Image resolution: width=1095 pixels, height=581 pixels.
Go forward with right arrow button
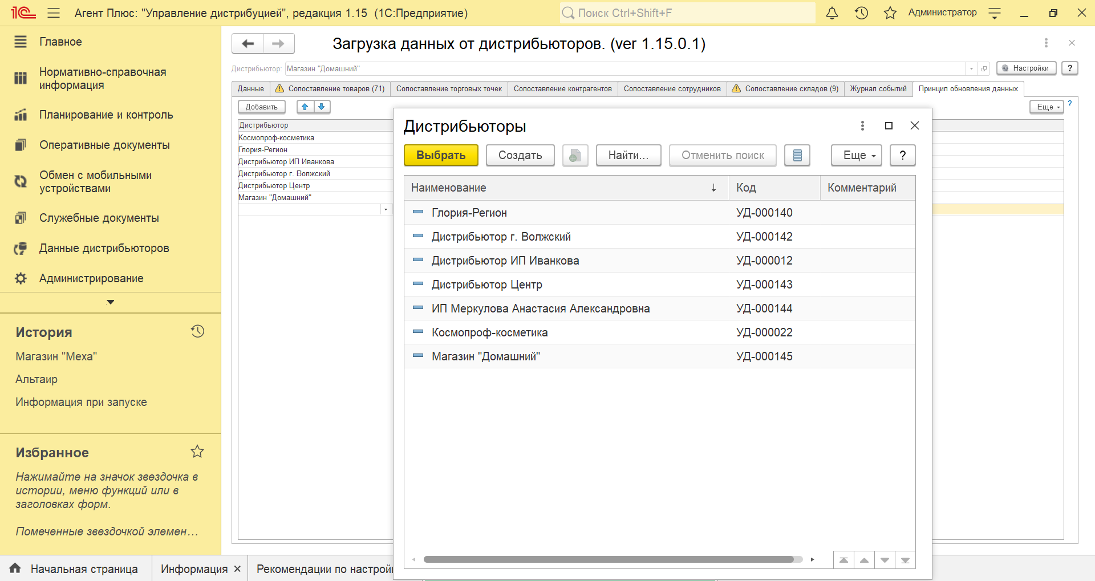[x=278, y=43]
